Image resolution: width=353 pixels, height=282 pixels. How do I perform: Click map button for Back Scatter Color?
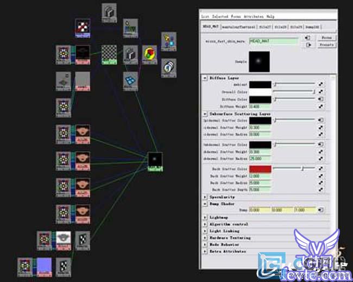click(321, 168)
